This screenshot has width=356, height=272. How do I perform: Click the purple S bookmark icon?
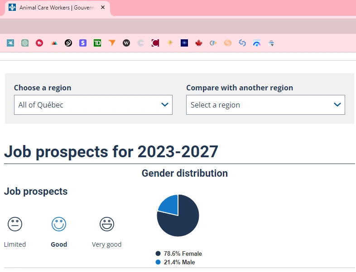point(83,43)
